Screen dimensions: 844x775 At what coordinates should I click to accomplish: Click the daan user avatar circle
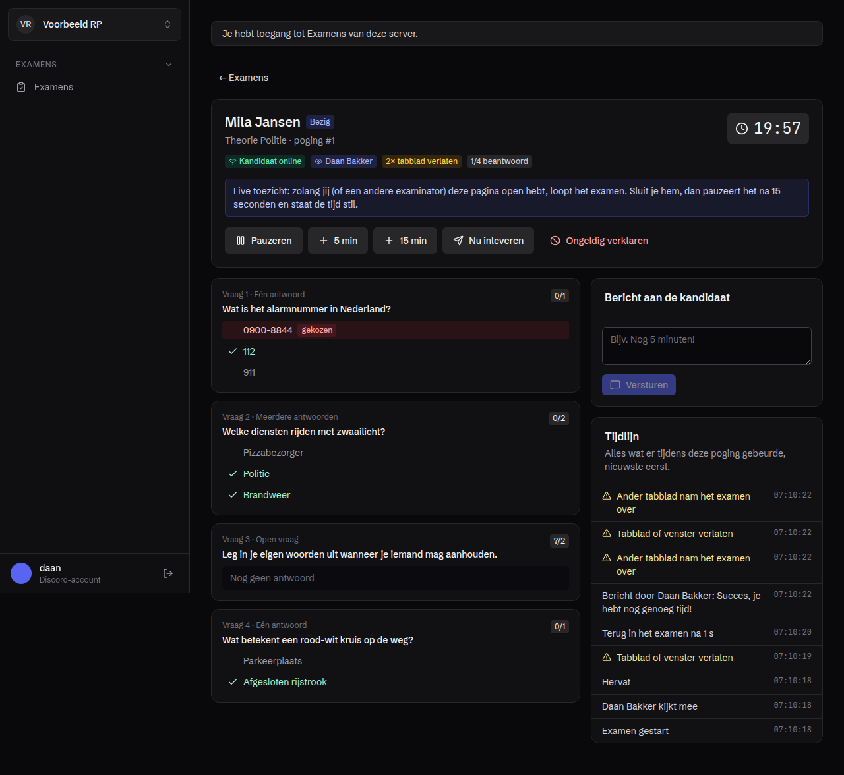pyautogui.click(x=21, y=573)
